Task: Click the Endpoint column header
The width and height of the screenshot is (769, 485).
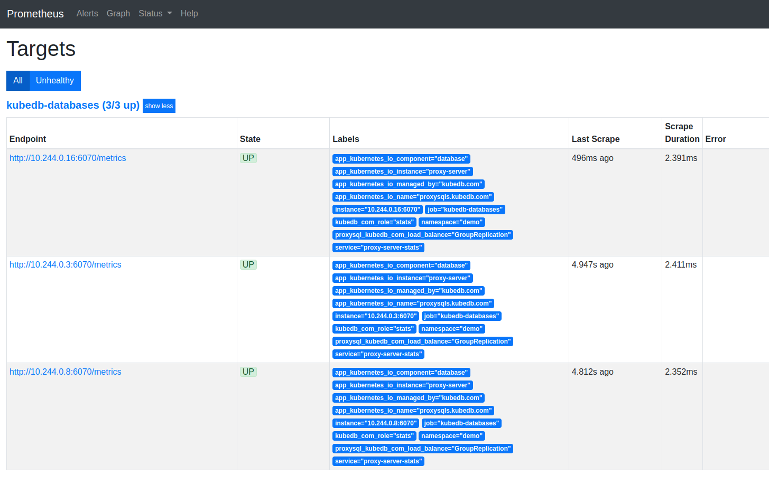Action: click(x=28, y=139)
